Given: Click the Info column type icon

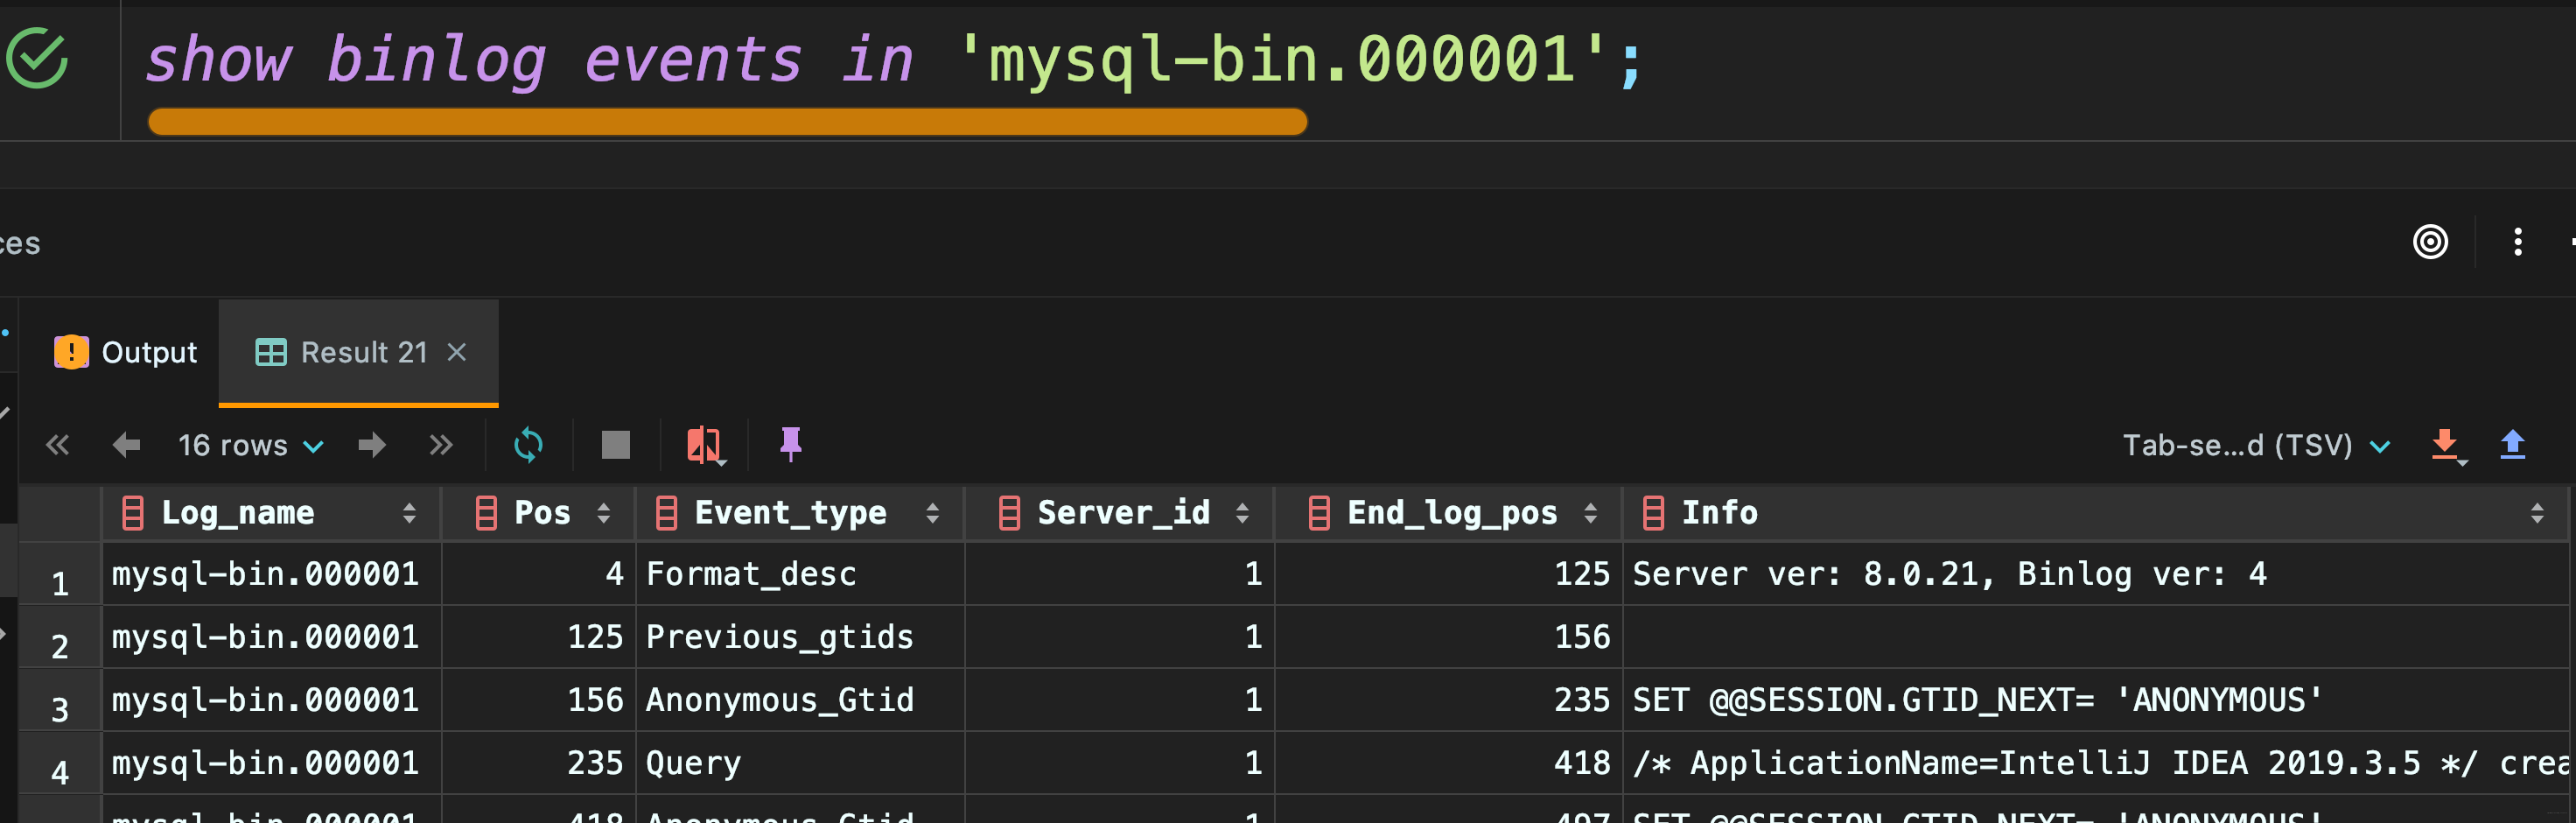Looking at the screenshot, I should [1653, 512].
